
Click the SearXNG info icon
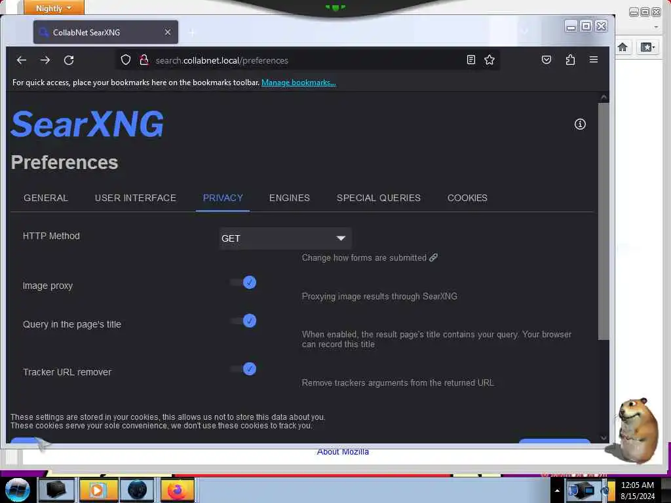pos(580,124)
